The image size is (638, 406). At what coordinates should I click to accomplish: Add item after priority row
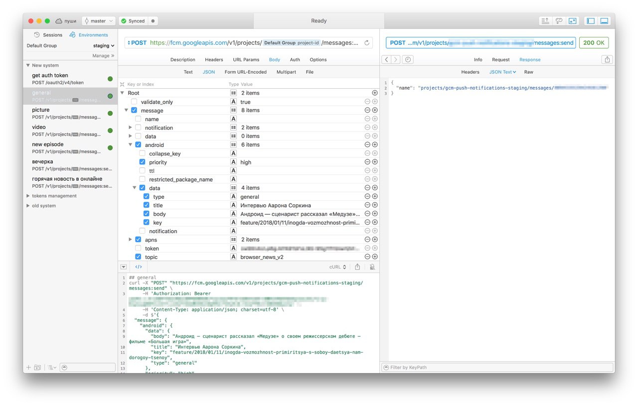click(375, 162)
